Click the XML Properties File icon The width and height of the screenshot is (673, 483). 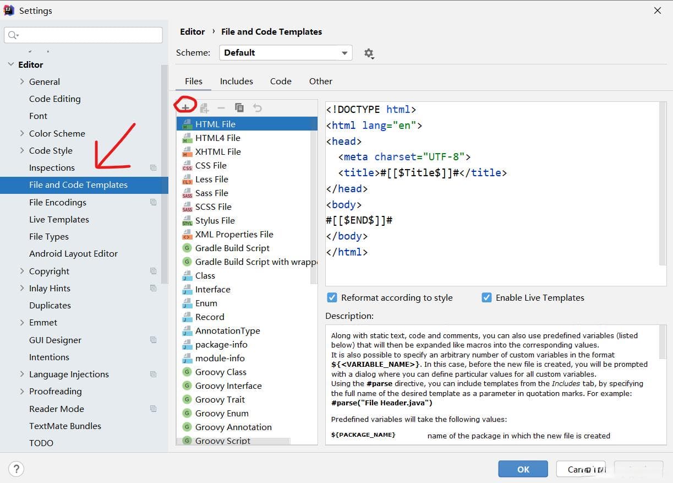pyautogui.click(x=187, y=234)
